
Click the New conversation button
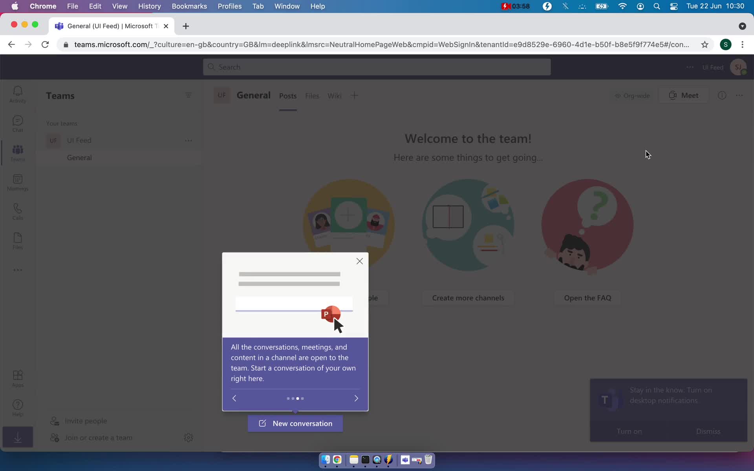pos(295,423)
